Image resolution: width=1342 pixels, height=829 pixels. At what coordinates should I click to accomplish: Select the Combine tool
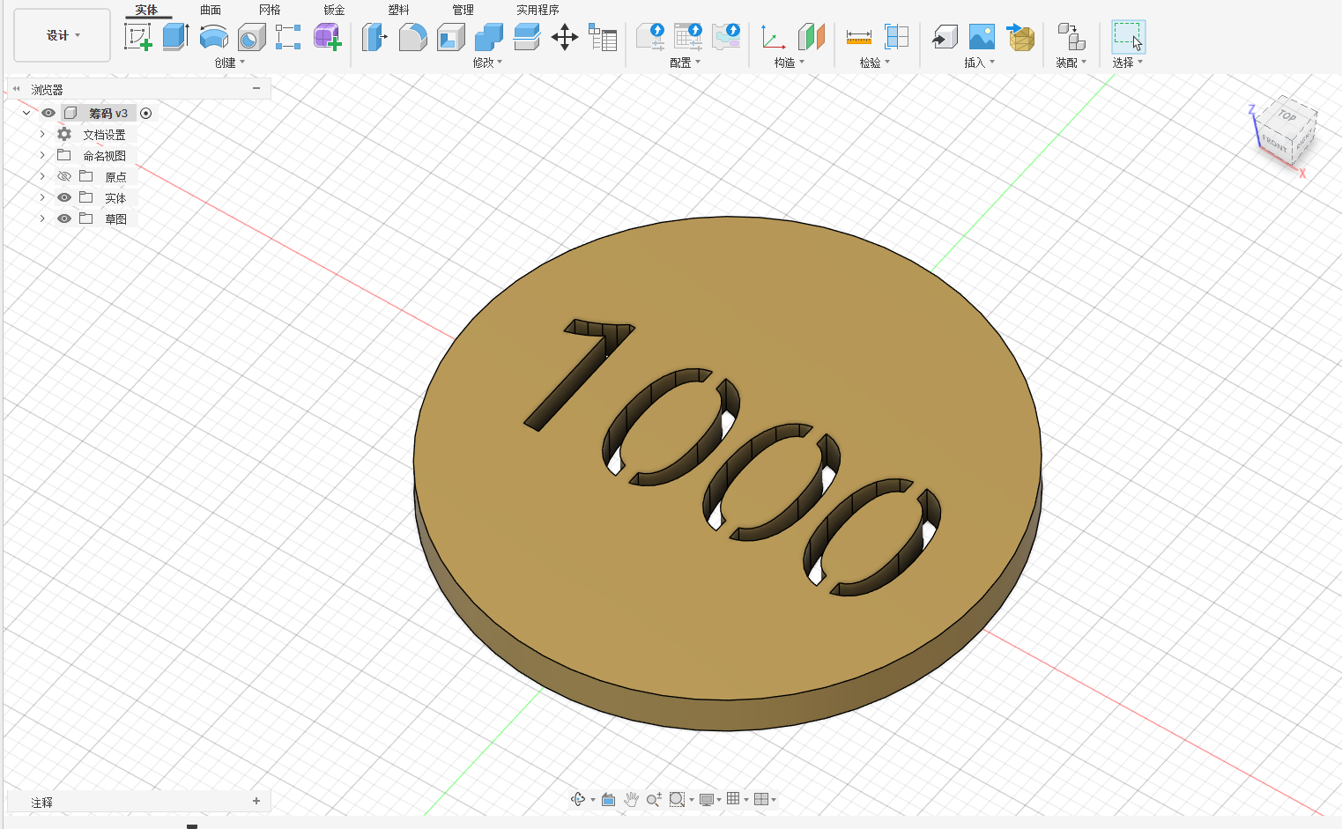pos(489,37)
